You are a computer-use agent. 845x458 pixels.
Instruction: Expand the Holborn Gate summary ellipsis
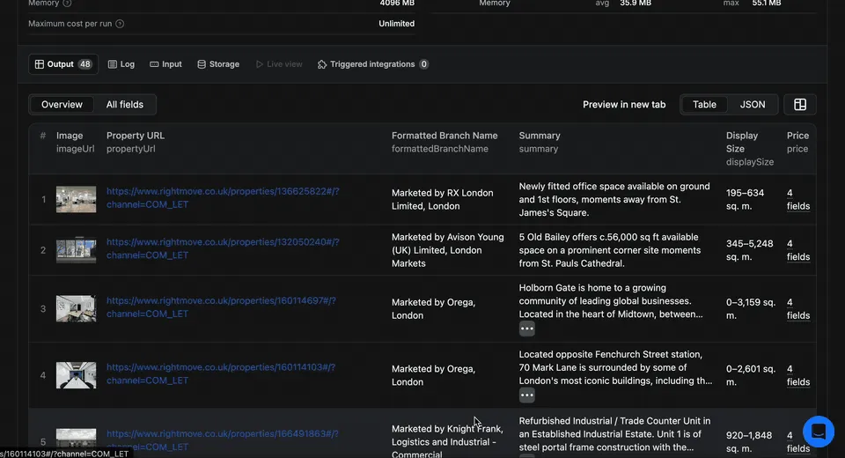[x=526, y=329]
